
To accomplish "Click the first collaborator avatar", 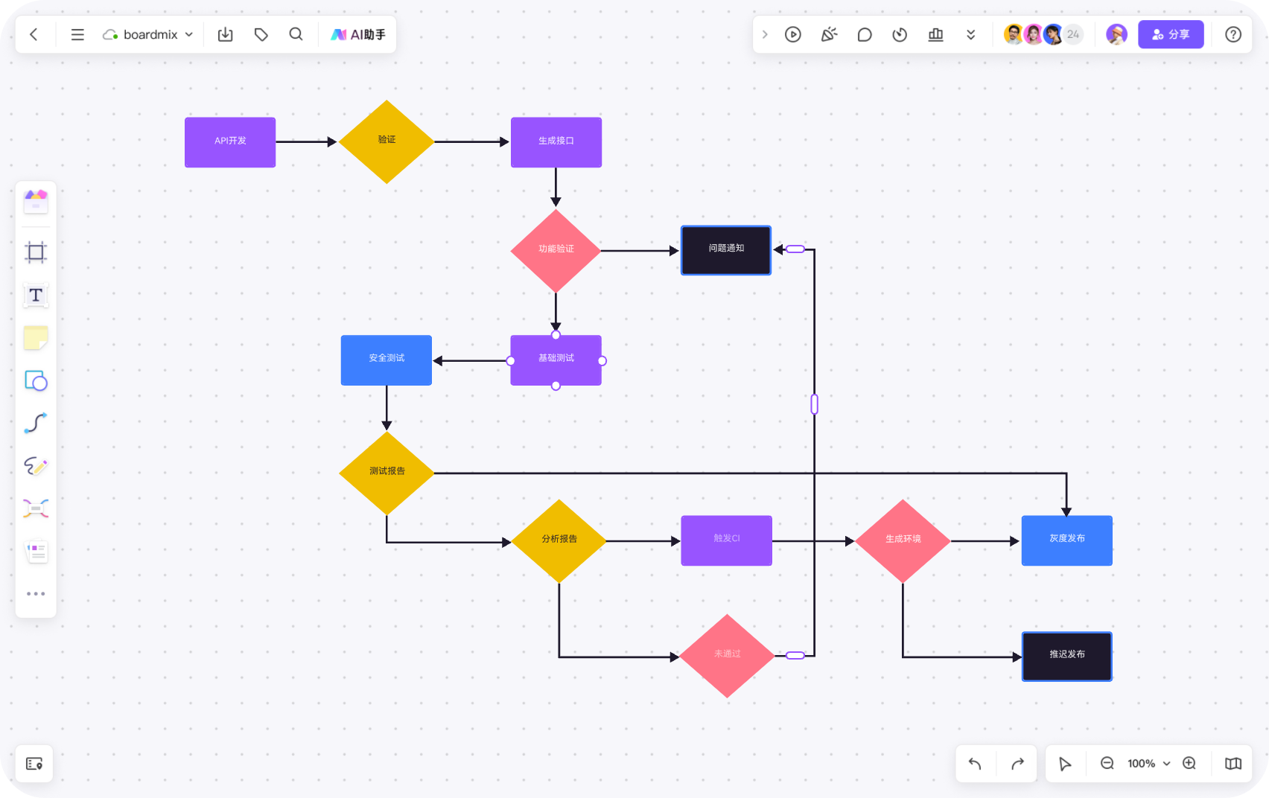I will tap(1014, 34).
